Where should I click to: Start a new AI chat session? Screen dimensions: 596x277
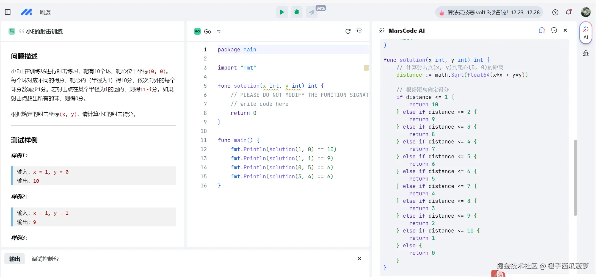[x=542, y=31]
